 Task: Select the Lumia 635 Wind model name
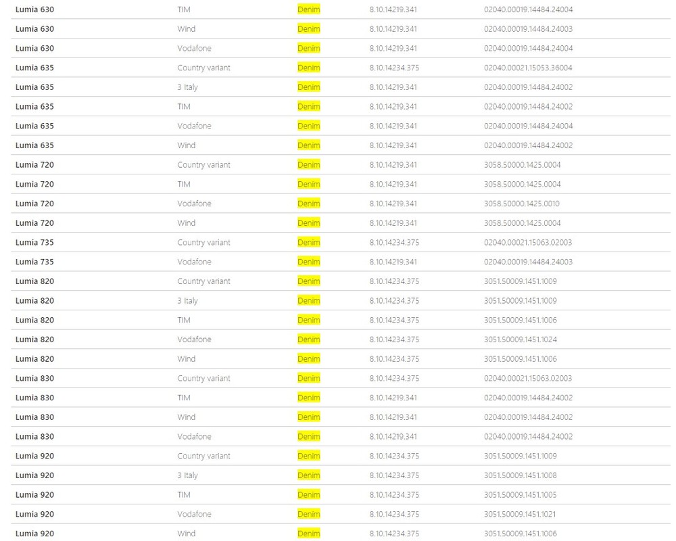tap(34, 145)
